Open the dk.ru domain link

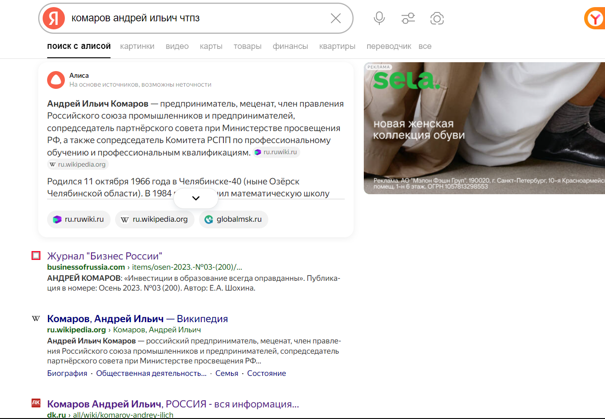56,415
